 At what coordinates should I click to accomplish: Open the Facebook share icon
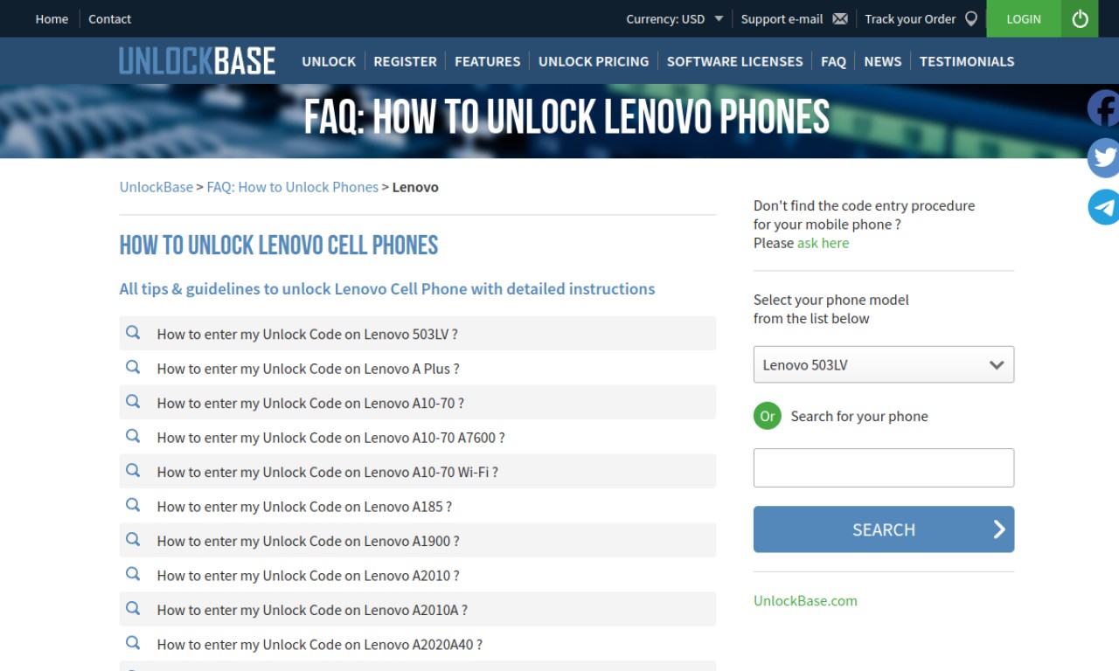coord(1104,108)
